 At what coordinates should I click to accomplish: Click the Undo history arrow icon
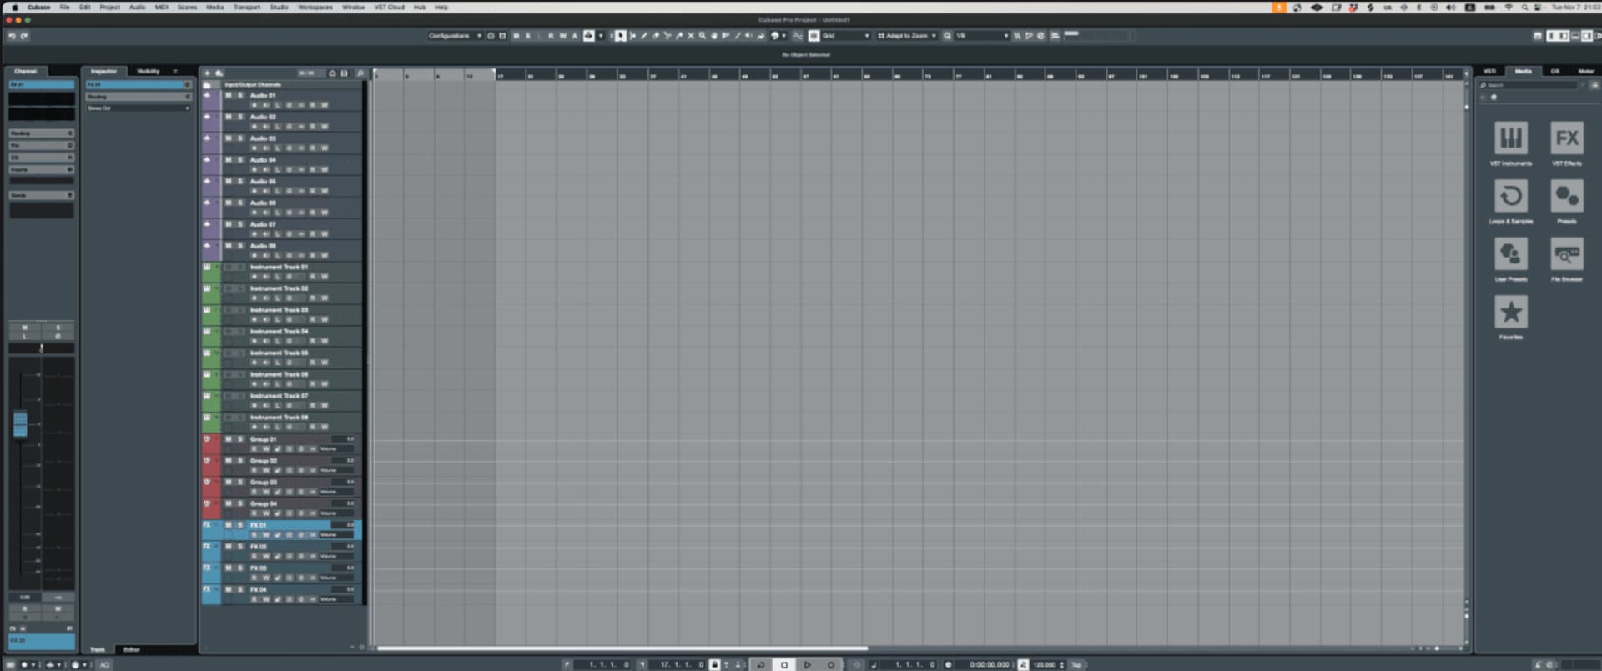[12, 36]
